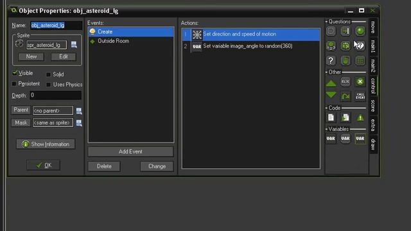Click the Mask button
Viewport: 411px width, 231px height.
(x=21, y=123)
